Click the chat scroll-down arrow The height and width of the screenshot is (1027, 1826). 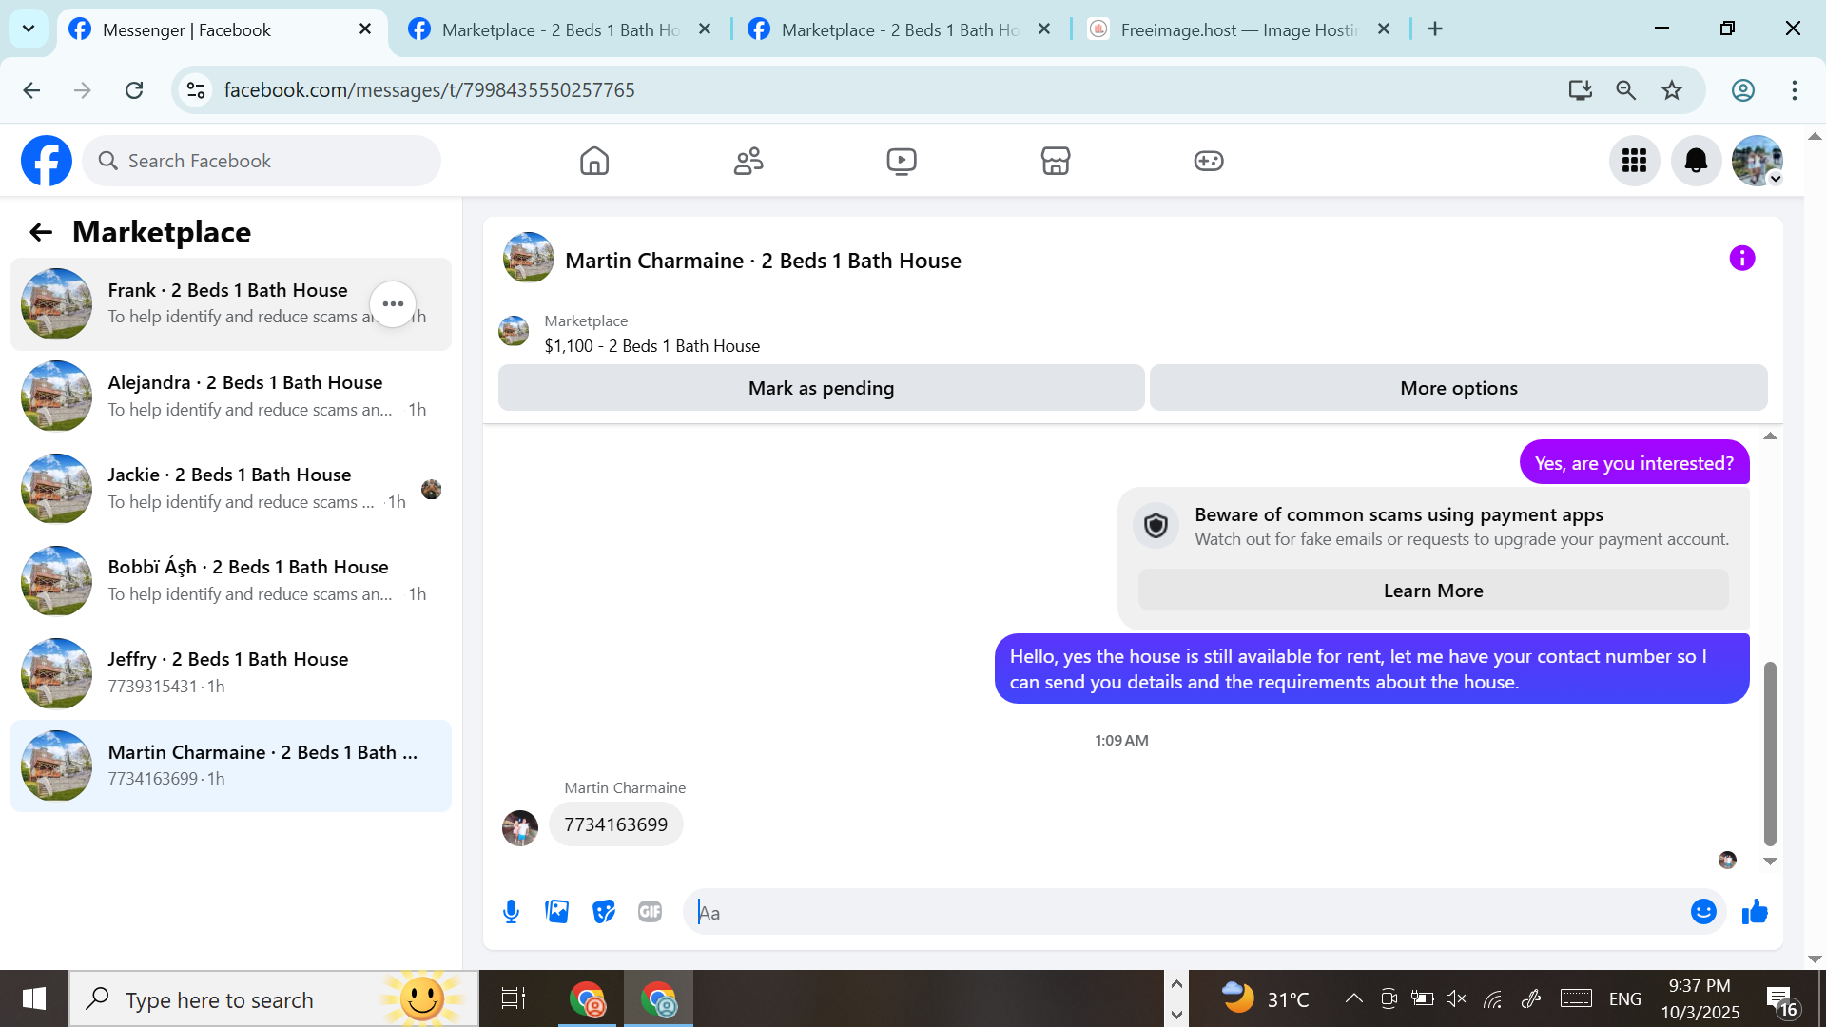(x=1770, y=862)
